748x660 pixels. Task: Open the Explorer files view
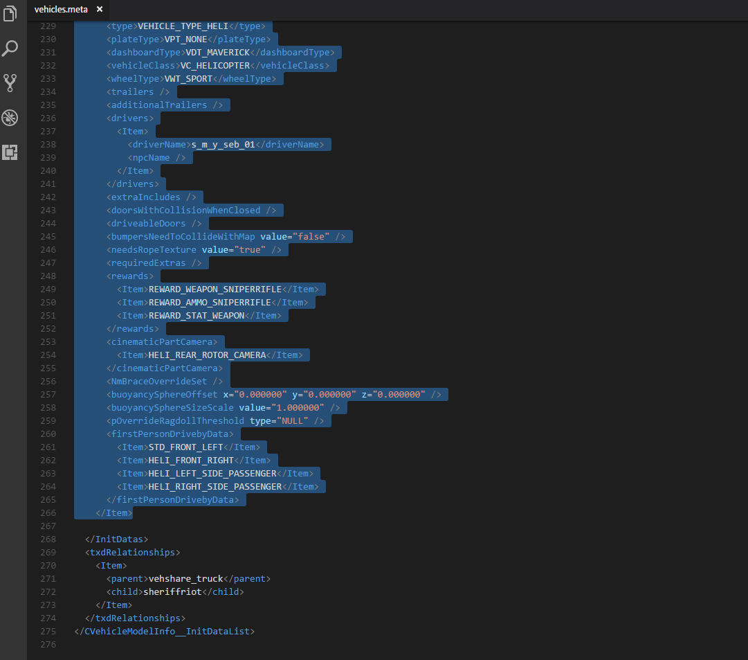(x=10, y=13)
